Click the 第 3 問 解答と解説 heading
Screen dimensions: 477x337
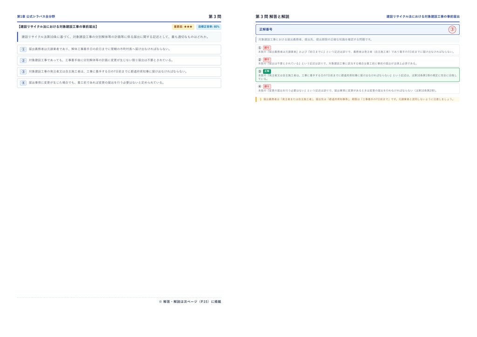(272, 16)
